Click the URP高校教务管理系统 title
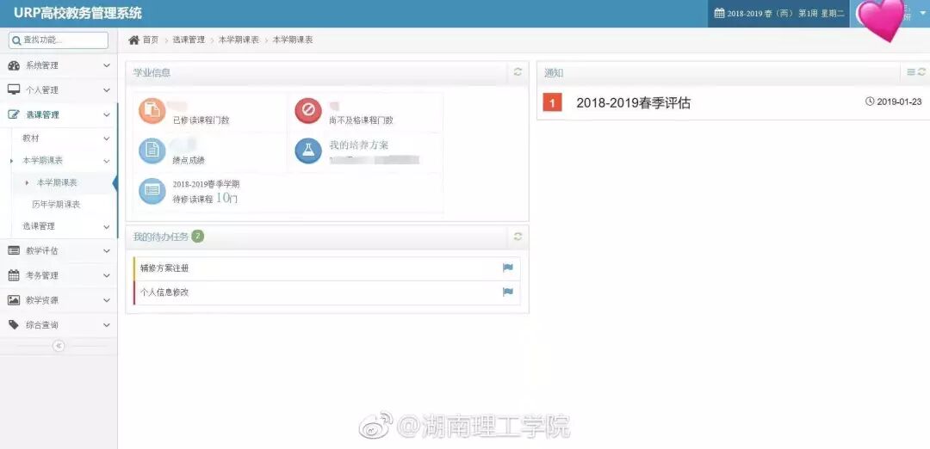930x449 pixels. [78, 13]
